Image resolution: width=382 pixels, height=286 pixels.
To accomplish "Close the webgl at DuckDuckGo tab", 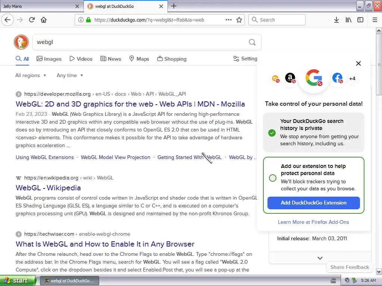I will point(161,6).
